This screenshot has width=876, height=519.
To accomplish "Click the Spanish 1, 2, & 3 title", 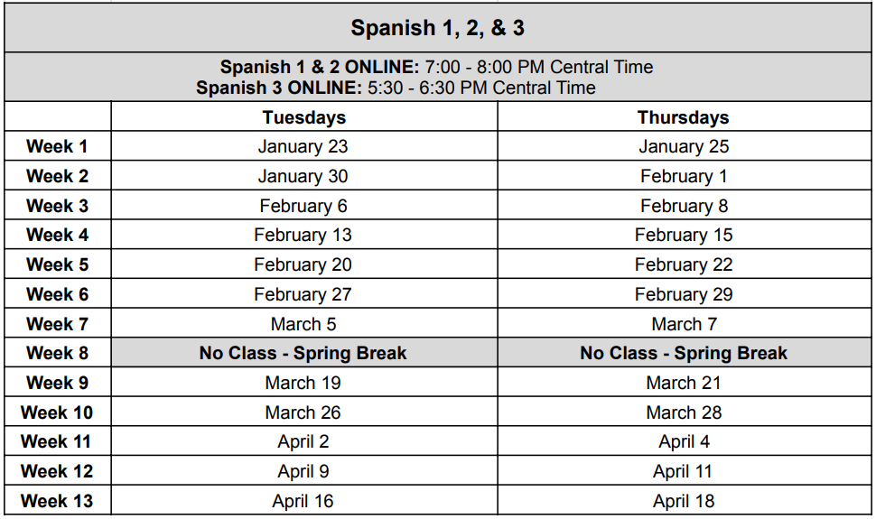I will click(437, 28).
